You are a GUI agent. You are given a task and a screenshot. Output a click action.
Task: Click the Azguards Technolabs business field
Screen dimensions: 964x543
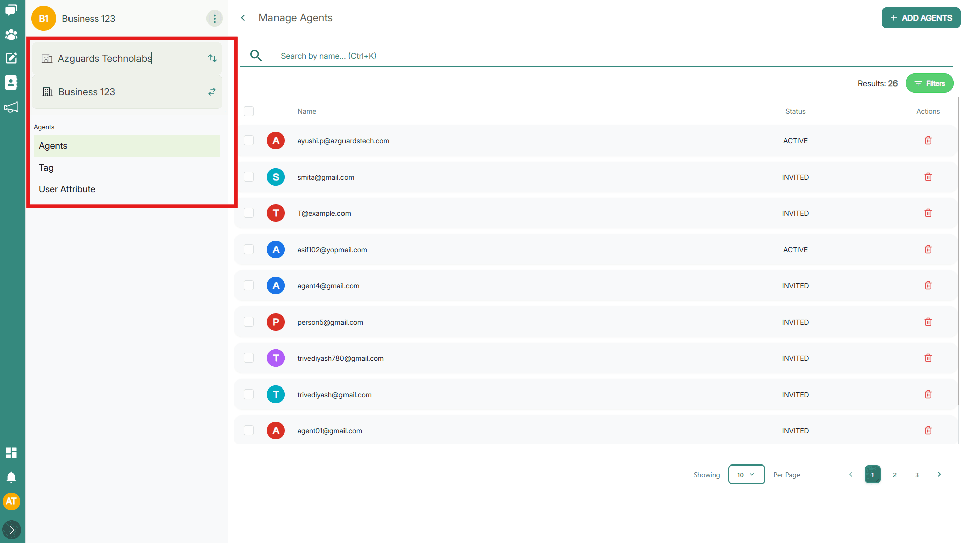(127, 58)
